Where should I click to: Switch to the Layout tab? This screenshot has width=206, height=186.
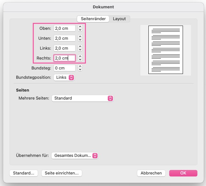119,19
